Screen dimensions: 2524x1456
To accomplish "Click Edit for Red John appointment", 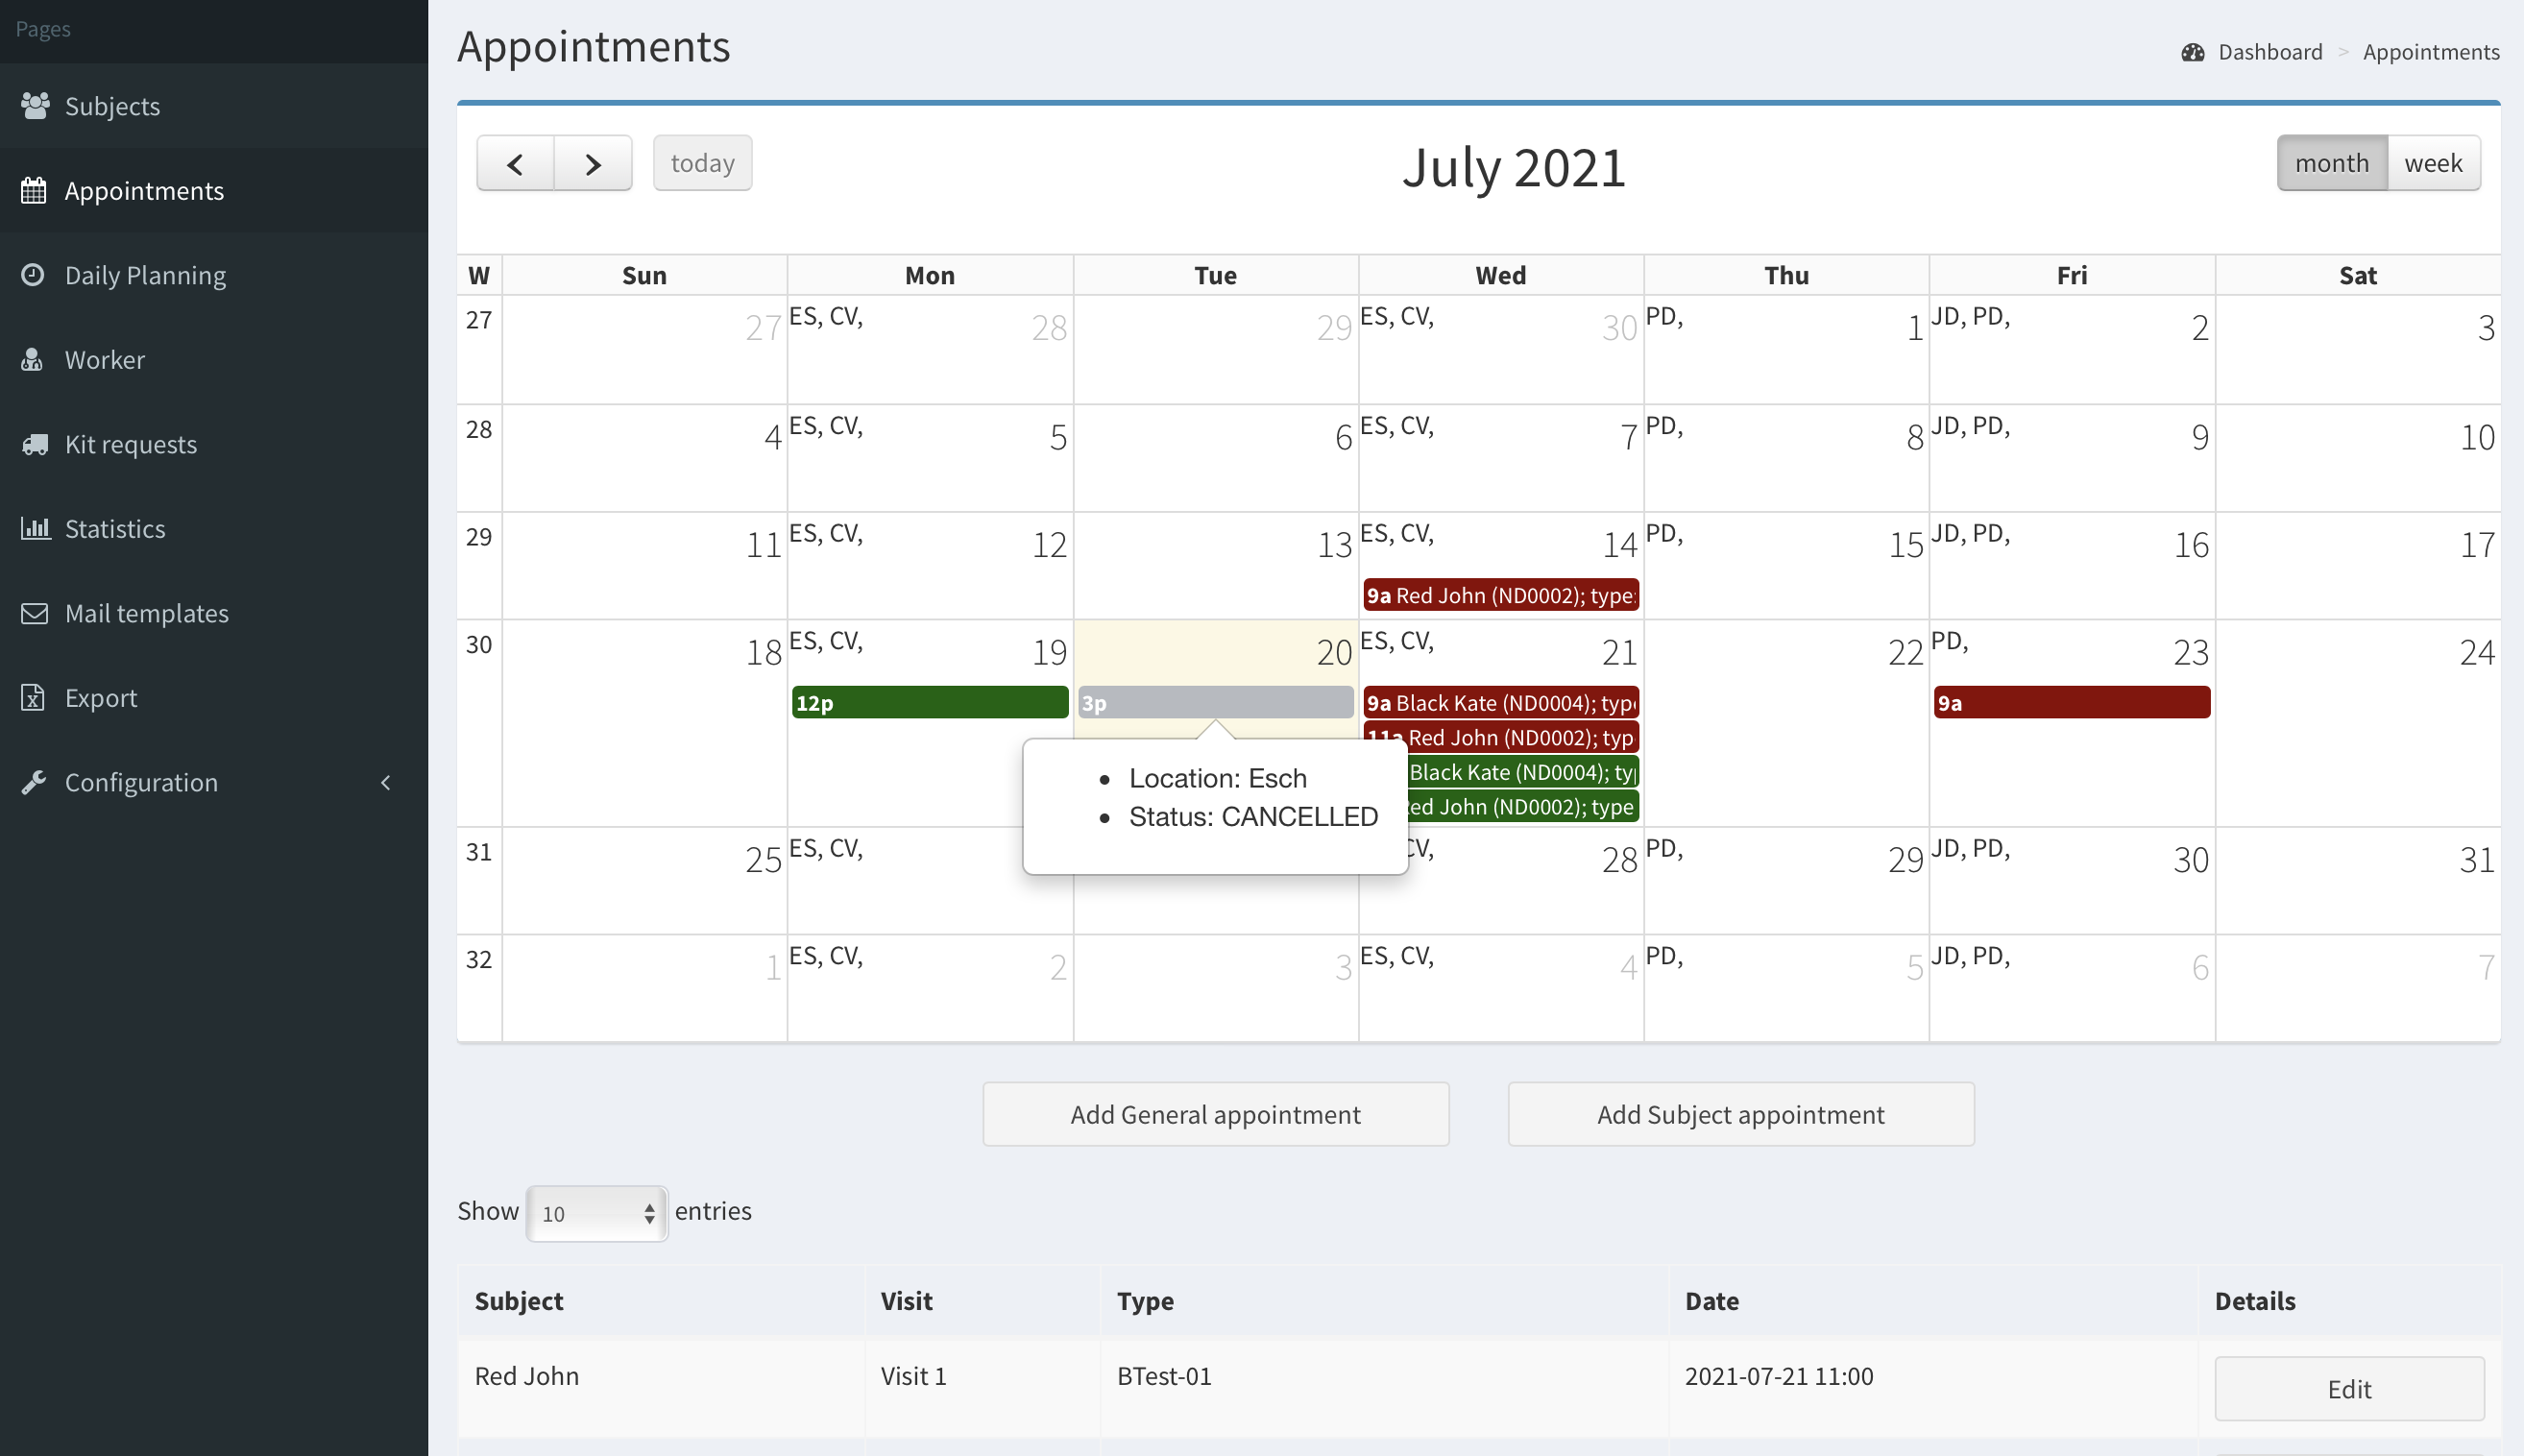I will click(x=2348, y=1388).
